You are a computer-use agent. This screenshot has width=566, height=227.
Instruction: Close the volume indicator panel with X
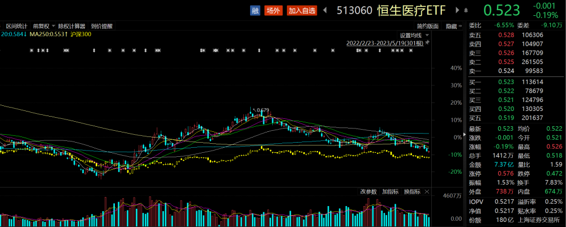pyautogui.click(x=427, y=191)
